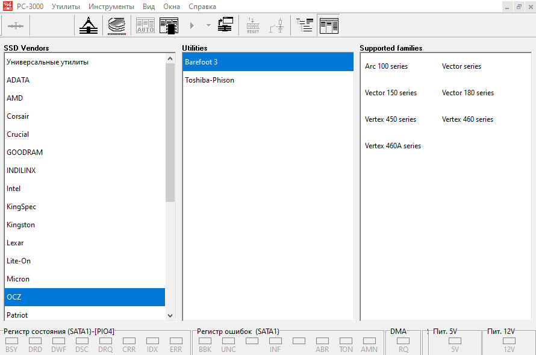
Task: Select Lite-On vendor
Action: pyautogui.click(x=85, y=261)
